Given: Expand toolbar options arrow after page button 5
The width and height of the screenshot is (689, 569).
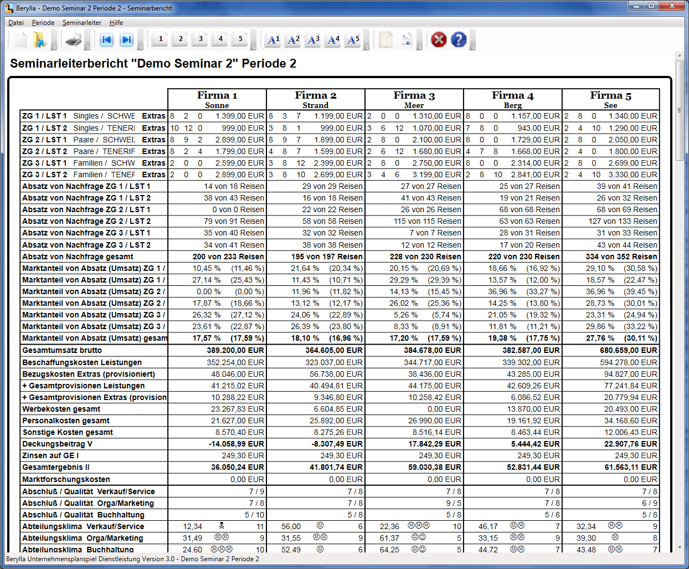Looking at the screenshot, I should tap(254, 48).
